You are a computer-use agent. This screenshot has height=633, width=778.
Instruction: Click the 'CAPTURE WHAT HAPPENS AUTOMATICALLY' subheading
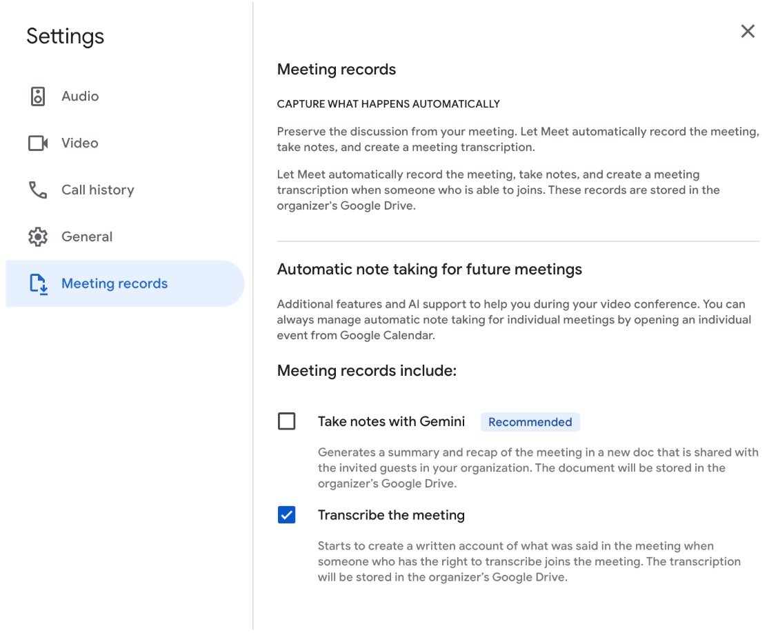coord(388,104)
